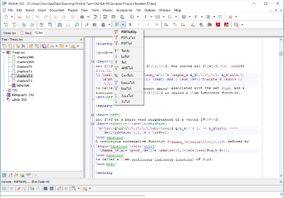Click the red eraser icon in Console toolbar

[x=18, y=189]
